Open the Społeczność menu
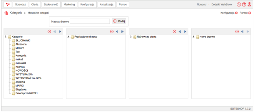 [x=51, y=4]
